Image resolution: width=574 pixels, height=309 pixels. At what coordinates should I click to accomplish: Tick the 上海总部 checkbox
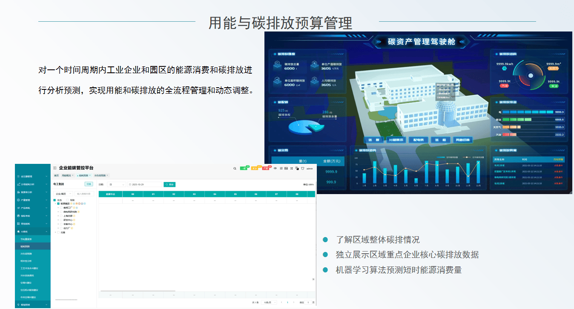point(61,216)
